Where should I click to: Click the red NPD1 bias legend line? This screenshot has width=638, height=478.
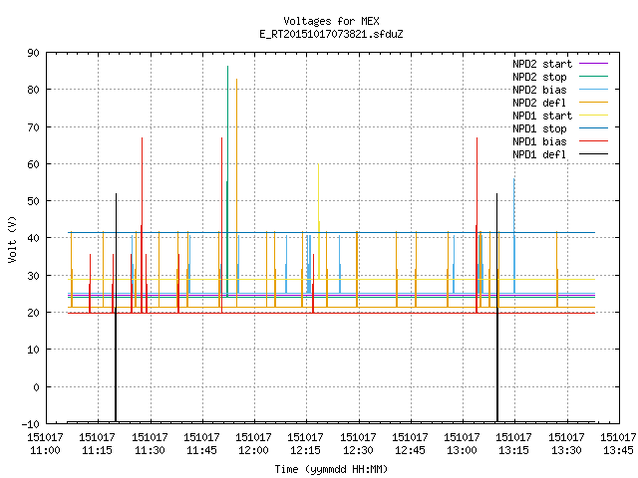tap(593, 141)
